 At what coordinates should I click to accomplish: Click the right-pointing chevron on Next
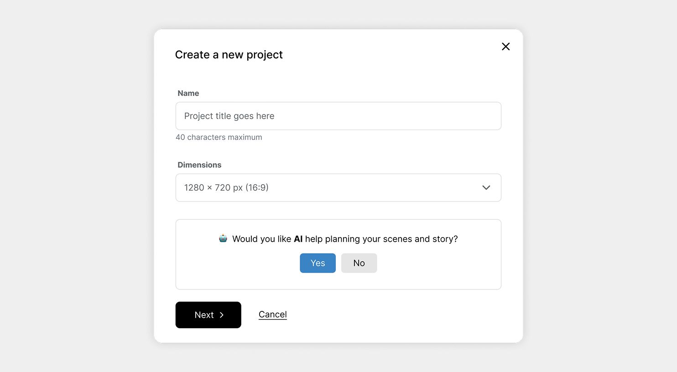tap(222, 315)
